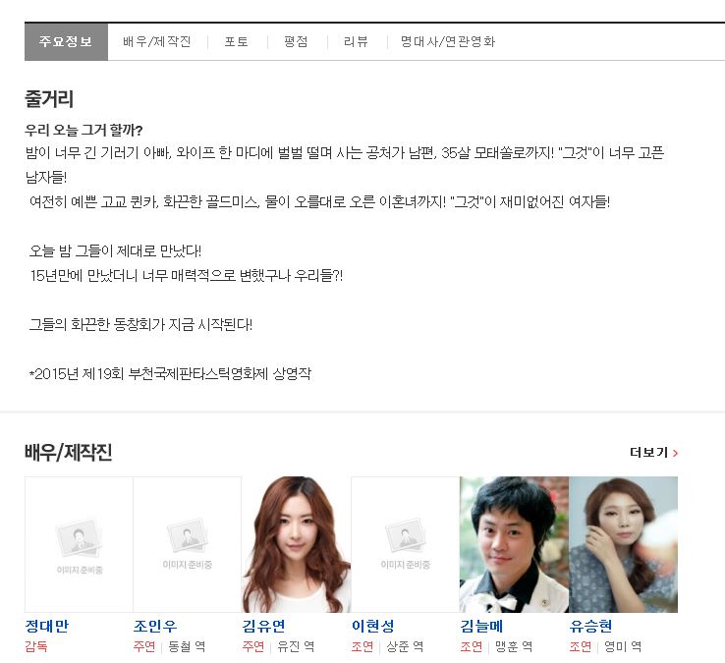Open the 명대사/연관영화 tab

448,41
